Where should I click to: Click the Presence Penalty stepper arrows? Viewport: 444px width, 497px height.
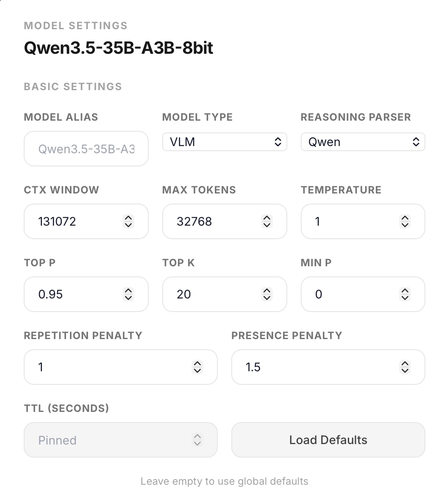[x=405, y=367]
